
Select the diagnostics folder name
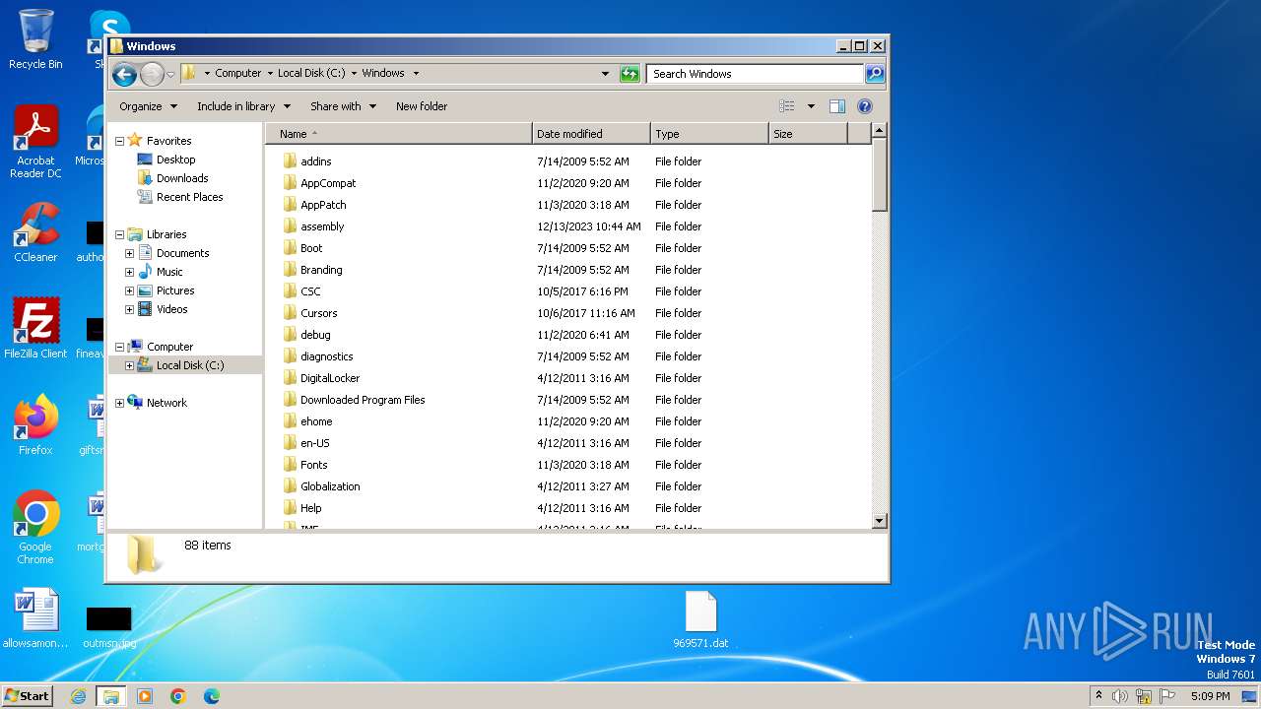[326, 356]
